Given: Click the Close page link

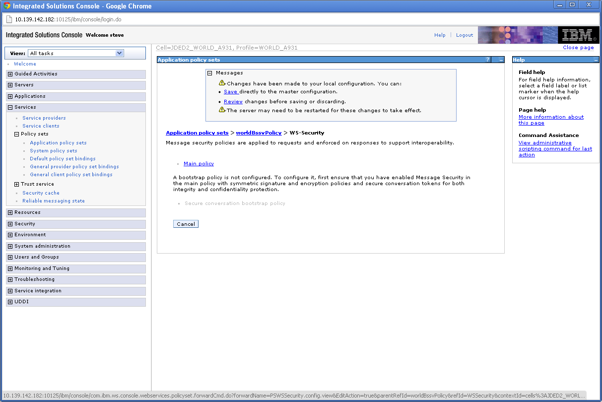Looking at the screenshot, I should [578, 48].
